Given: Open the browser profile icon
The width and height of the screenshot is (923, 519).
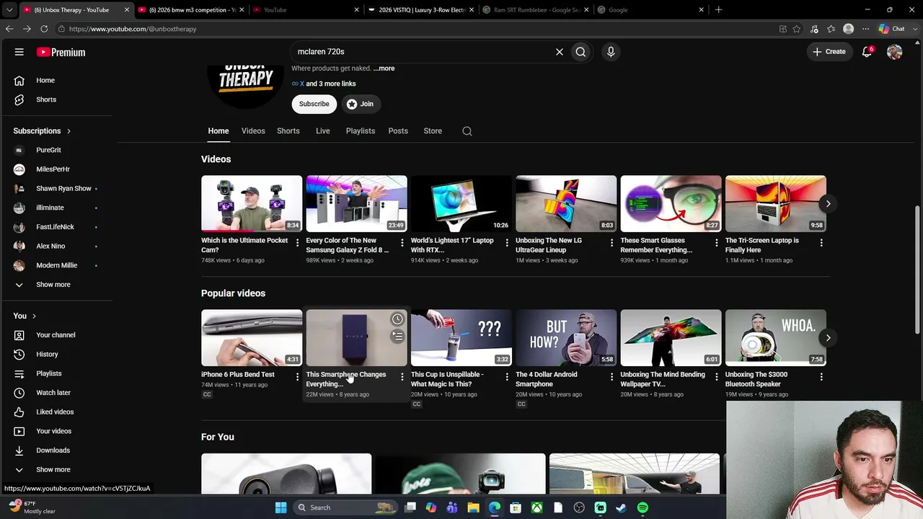Looking at the screenshot, I should point(849,29).
